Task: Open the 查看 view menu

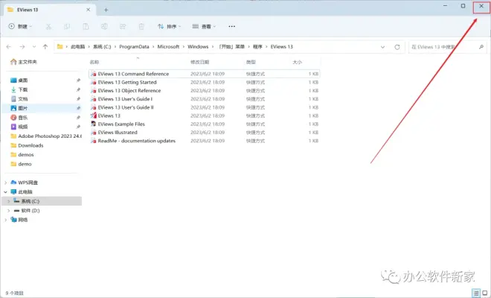Action: click(205, 26)
